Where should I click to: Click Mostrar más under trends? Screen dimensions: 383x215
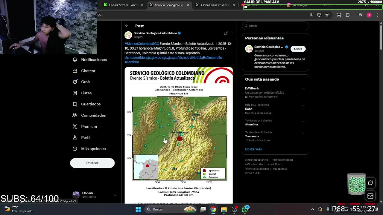pos(253,149)
